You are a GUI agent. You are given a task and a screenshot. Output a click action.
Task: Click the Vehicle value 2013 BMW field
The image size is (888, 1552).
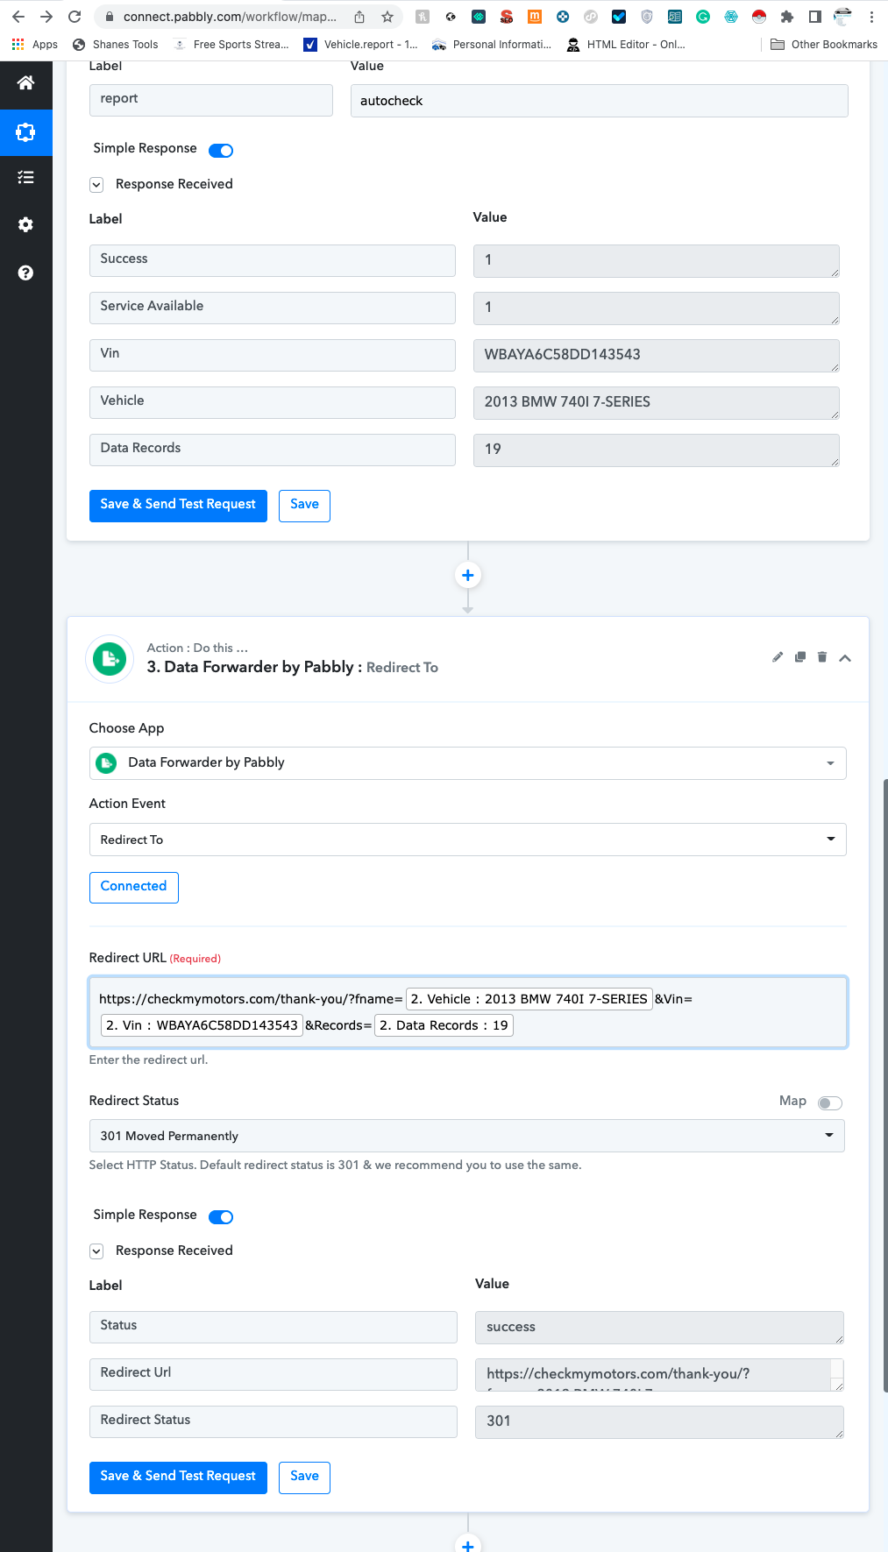[x=657, y=403]
